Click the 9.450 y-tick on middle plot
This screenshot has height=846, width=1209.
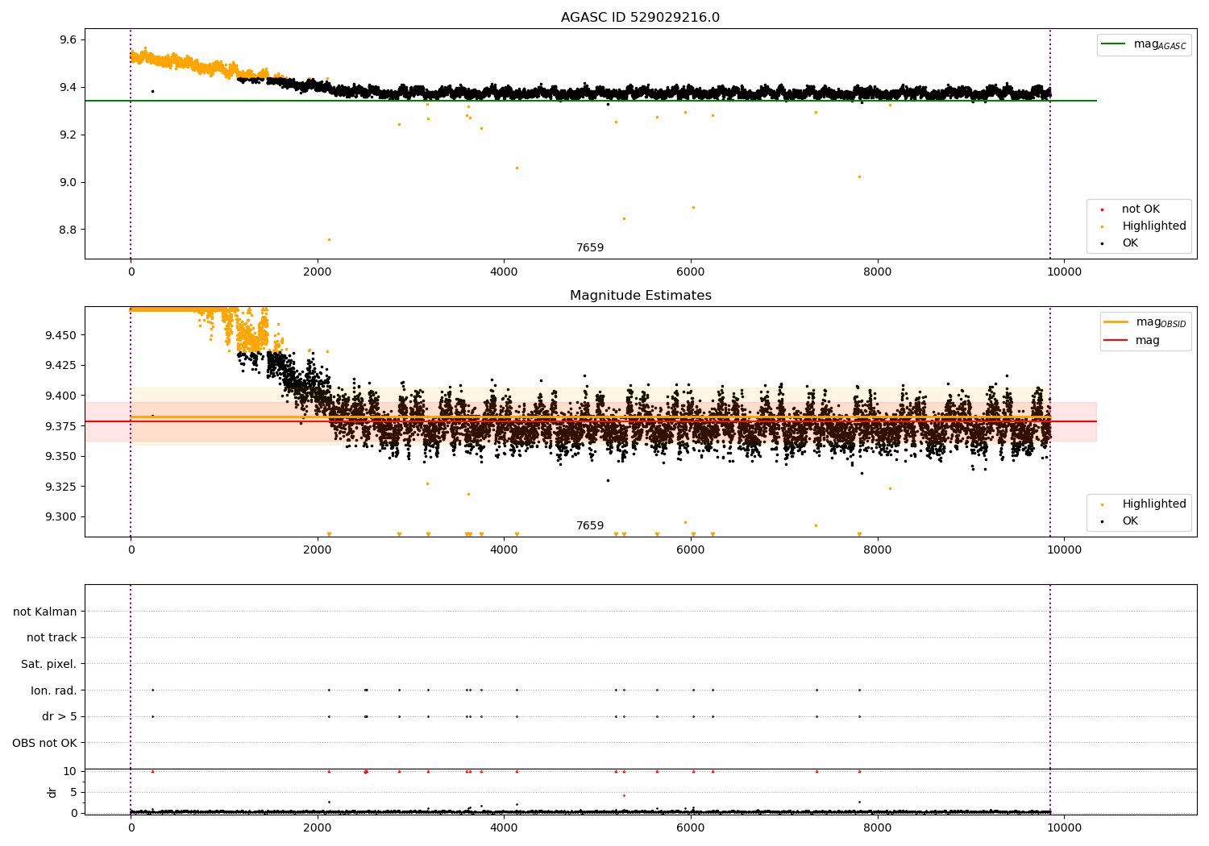60,335
